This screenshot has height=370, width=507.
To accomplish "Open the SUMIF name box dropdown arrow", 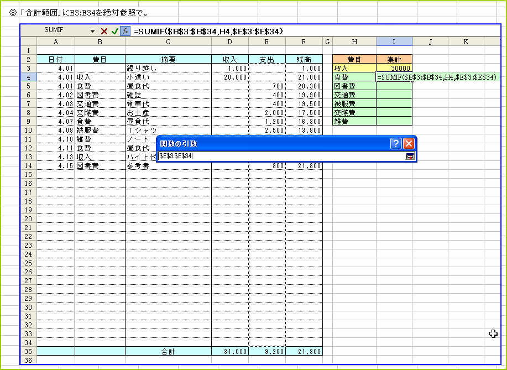I will pyautogui.click(x=92, y=32).
